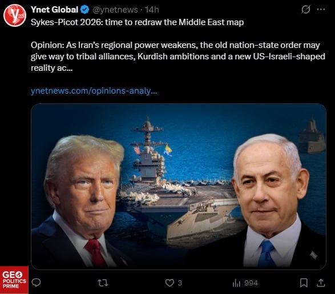
Task: Click the share upload icon
Action: point(321,283)
